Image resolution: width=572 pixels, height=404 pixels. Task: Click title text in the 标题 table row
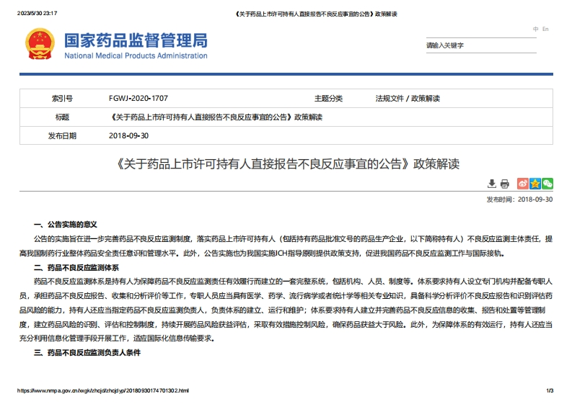(216, 117)
